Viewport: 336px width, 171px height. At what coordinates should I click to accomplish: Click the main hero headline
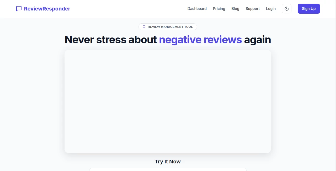pos(168,40)
